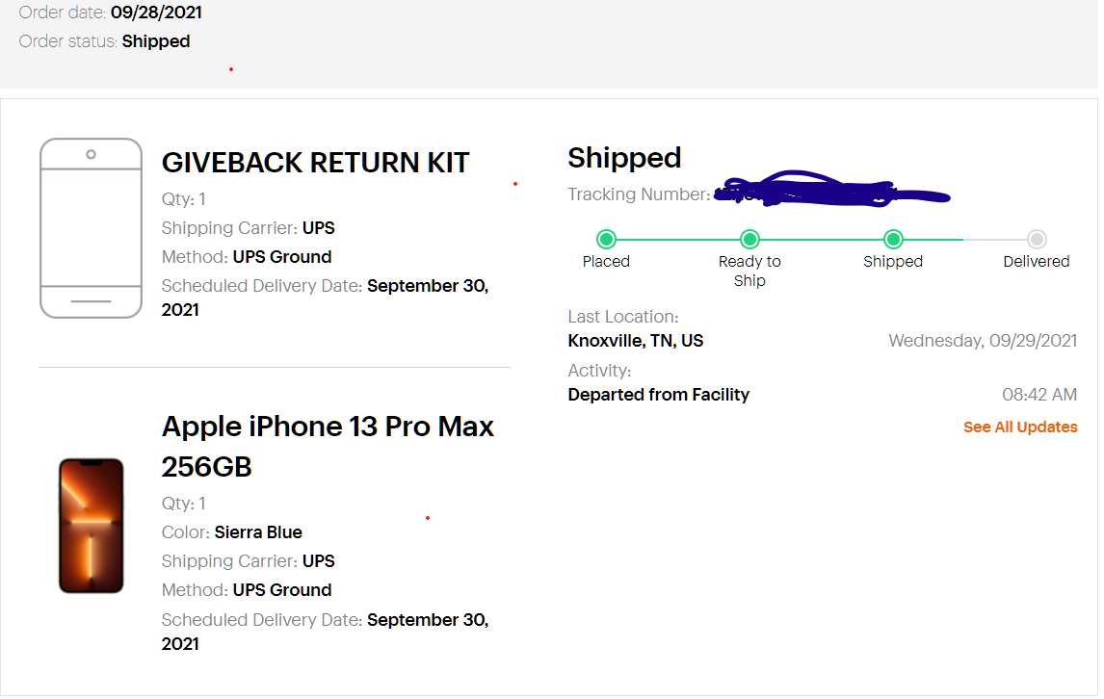Viewport: 1104px width, 699px height.
Task: Click the Ready to Ship step circle
Action: point(749,240)
